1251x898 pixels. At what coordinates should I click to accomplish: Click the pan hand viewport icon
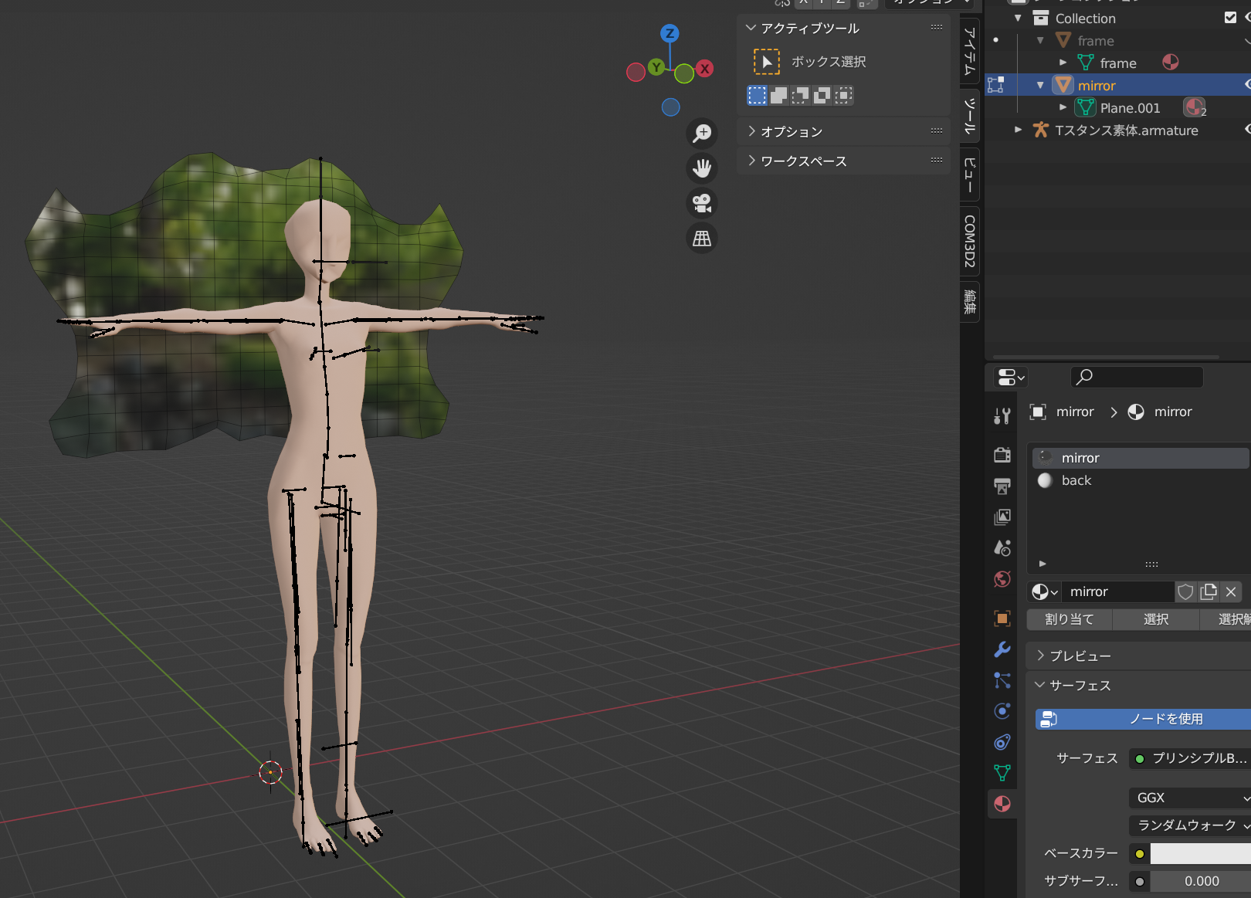point(702,168)
